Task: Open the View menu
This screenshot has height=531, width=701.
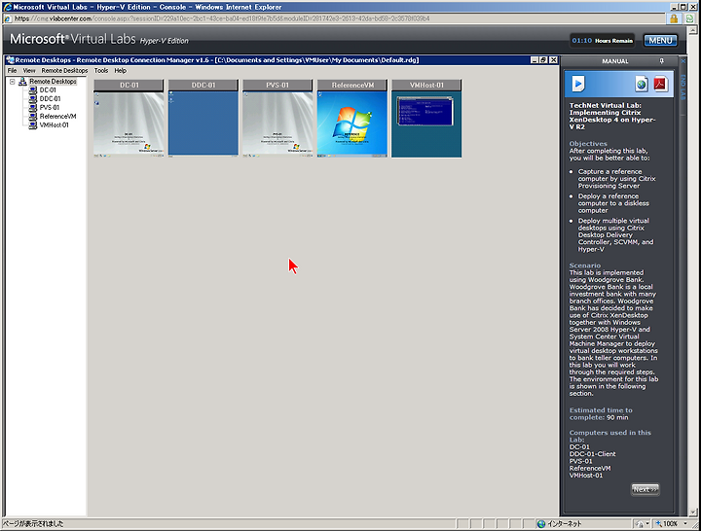Action: click(x=29, y=71)
